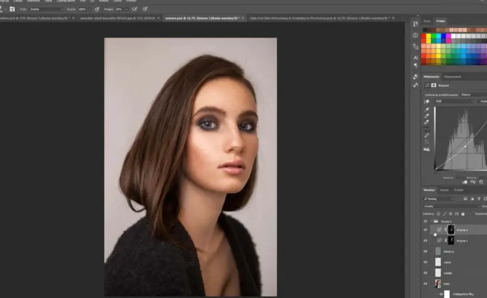Open the Character Styles panel icon
This screenshot has height=298, width=487.
click(416, 85)
